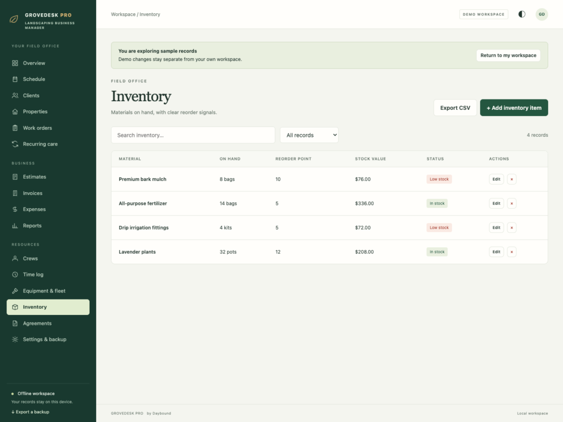Select Invoices in the sidebar
Image resolution: width=563 pixels, height=422 pixels.
(x=48, y=193)
